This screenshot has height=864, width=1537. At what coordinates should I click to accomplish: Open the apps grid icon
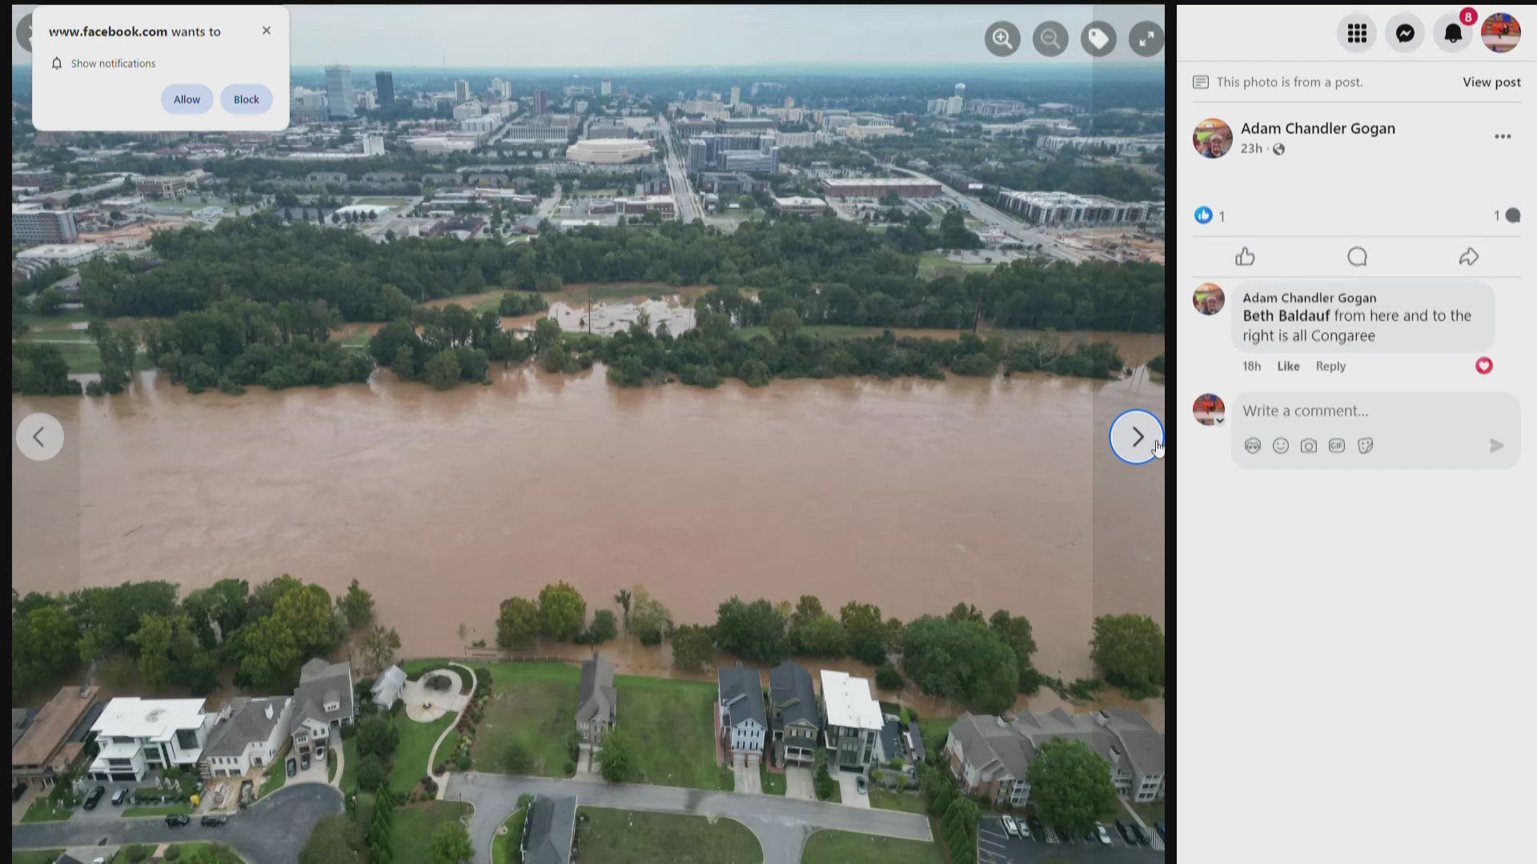1357,32
